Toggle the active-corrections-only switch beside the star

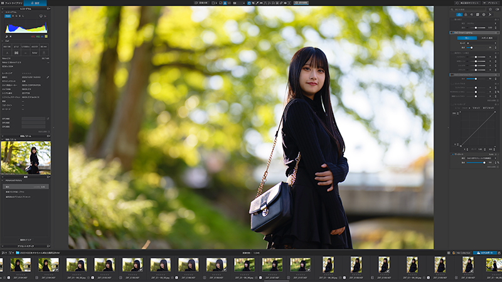click(x=497, y=9)
